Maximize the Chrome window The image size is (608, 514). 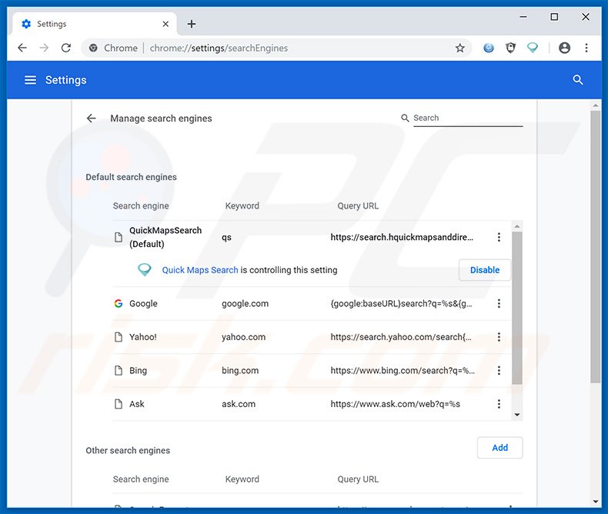click(554, 17)
